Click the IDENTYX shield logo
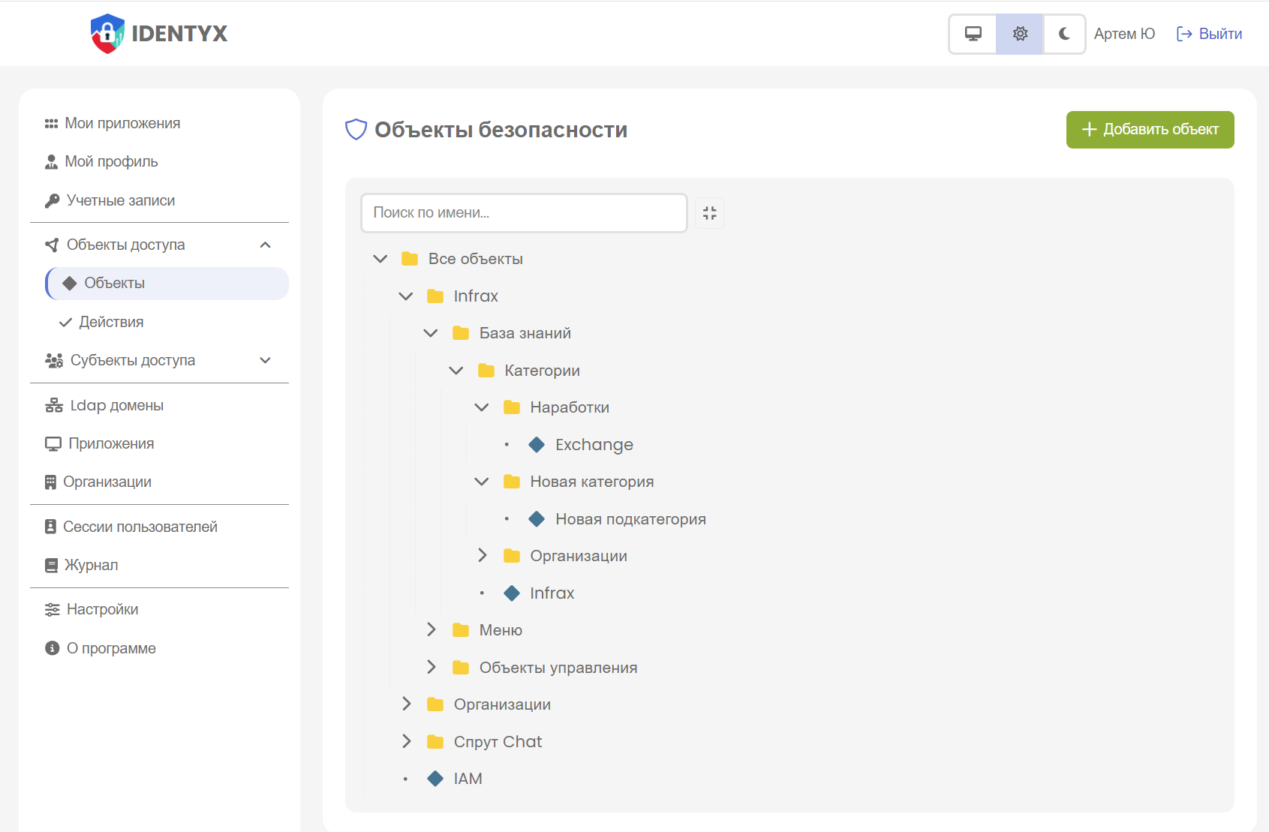This screenshot has width=1269, height=832. [107, 34]
